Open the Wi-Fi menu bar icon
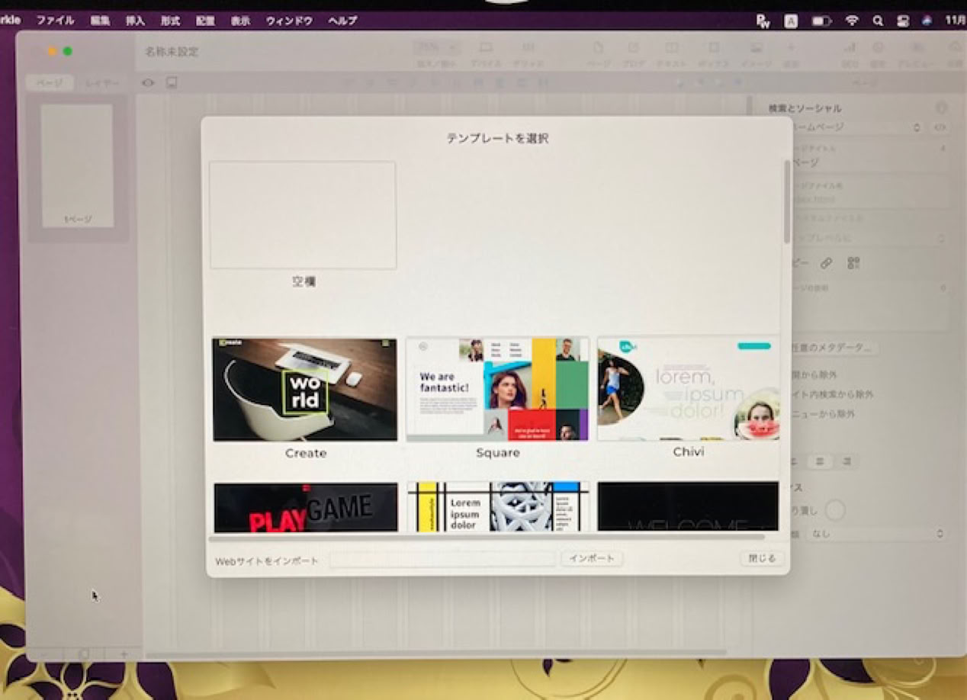Screen dimensions: 967x700 coord(851,21)
